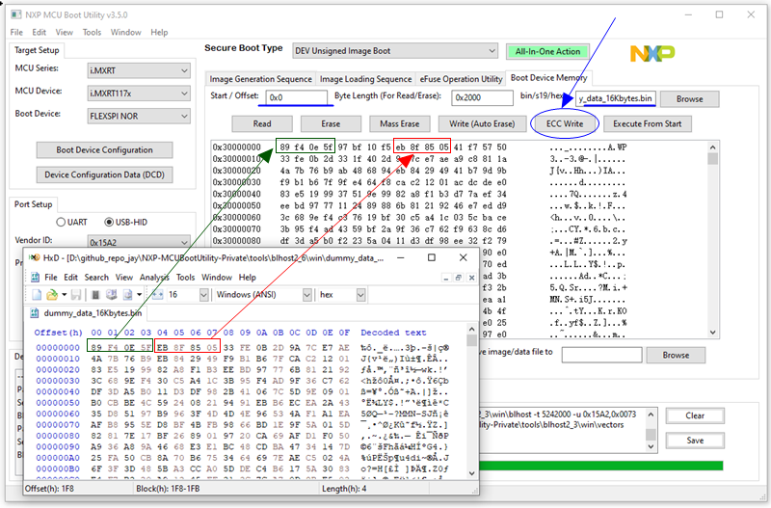Click the Open disk image icon in HxD
Image resolution: width=771 pixels, height=508 pixels.
coord(127,295)
